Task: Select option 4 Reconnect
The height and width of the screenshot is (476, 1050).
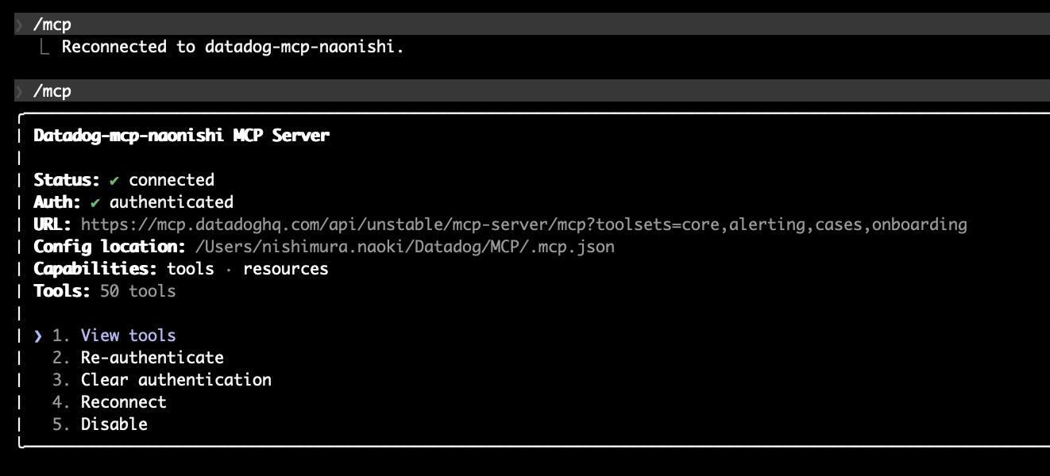Action: (123, 401)
